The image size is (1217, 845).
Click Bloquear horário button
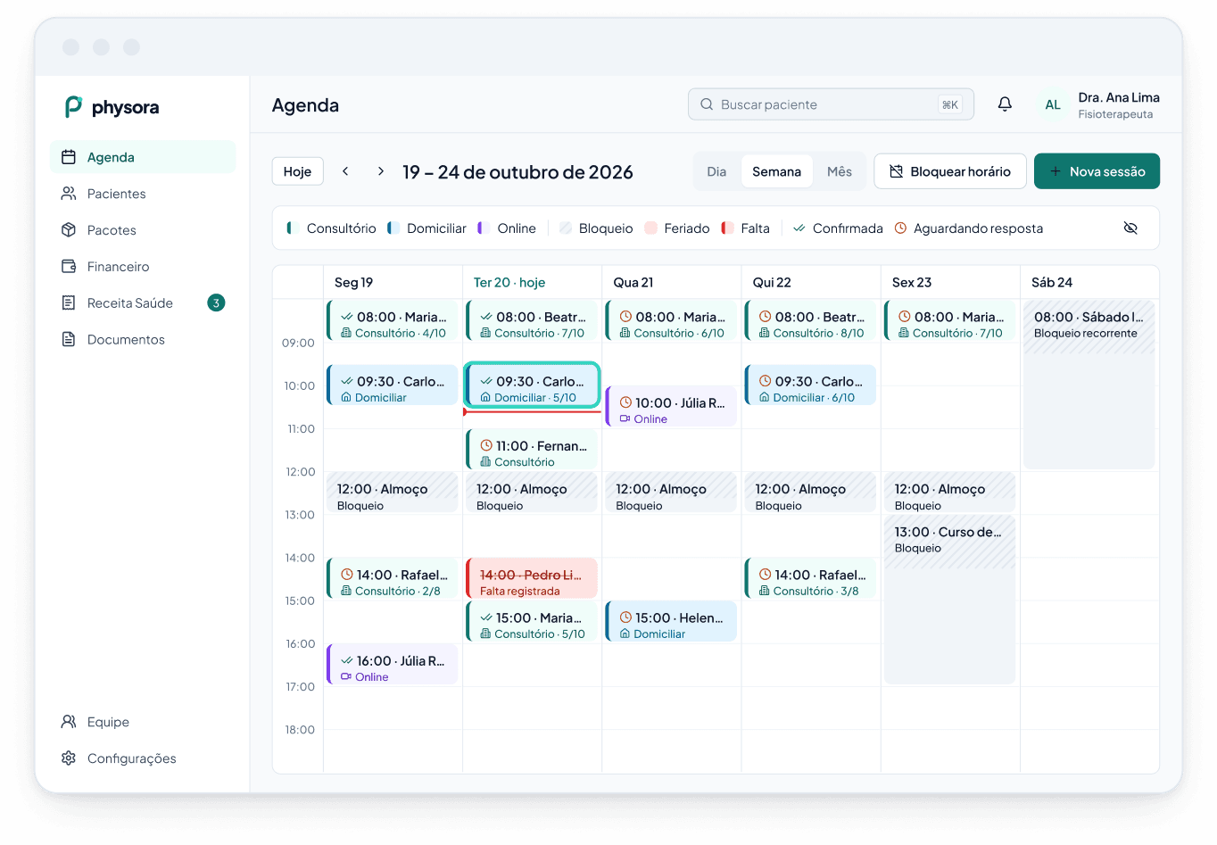click(950, 171)
